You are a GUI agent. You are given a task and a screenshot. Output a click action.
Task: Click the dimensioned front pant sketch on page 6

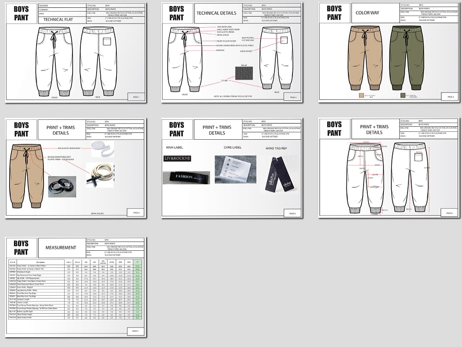365,178
